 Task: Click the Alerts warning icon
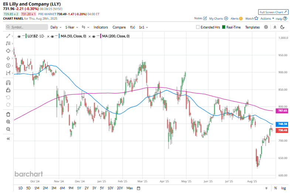pos(241,18)
